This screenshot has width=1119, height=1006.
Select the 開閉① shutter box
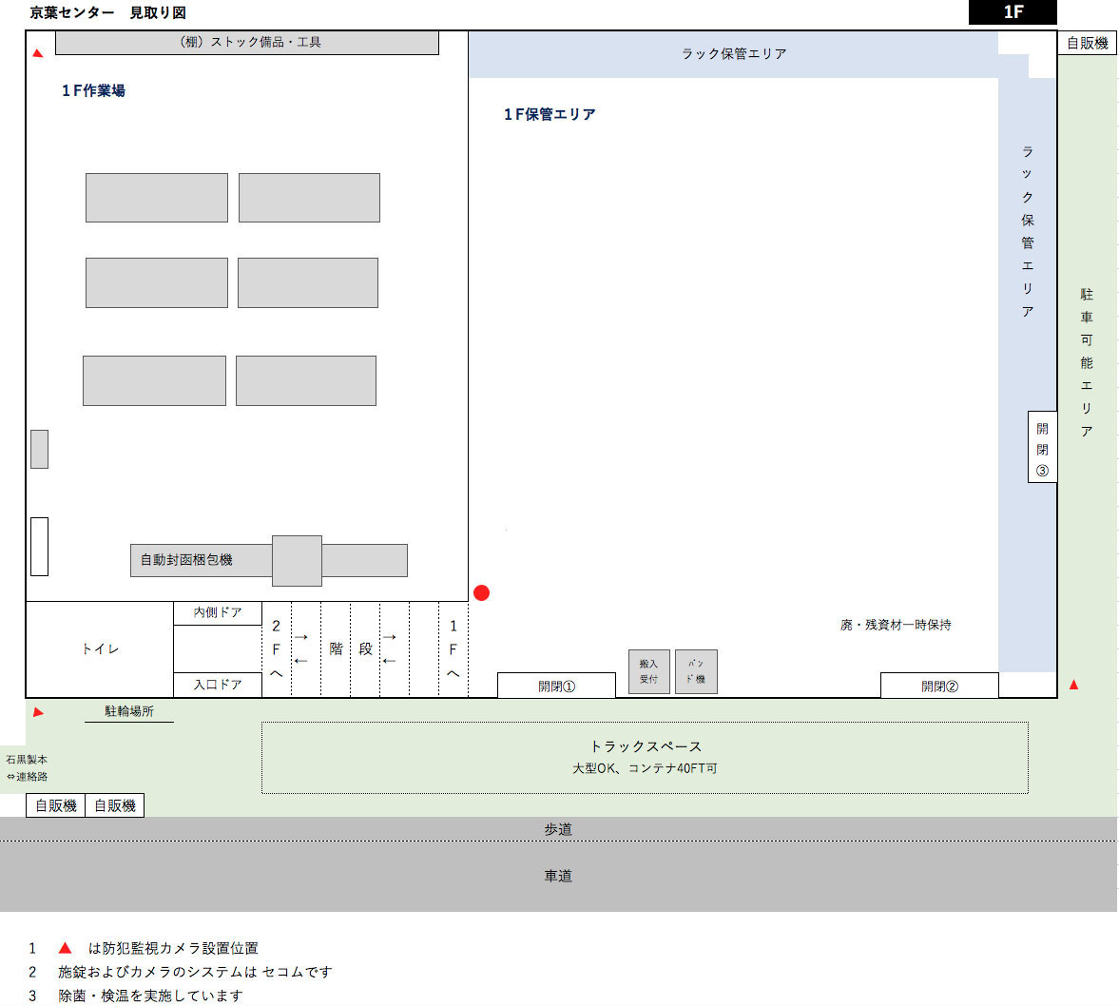coord(556,686)
